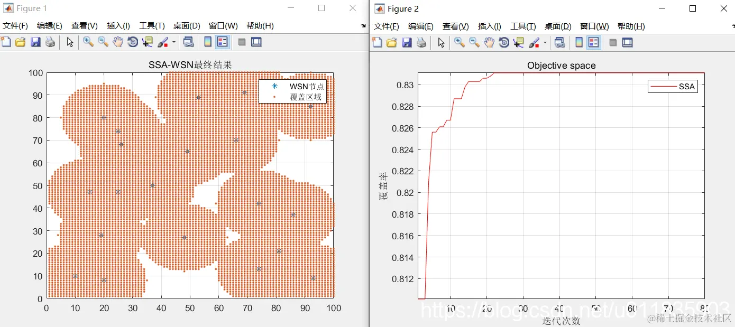Toggle Insert Legend in Figure 1 toolbar
735x327 pixels.
coord(223,42)
